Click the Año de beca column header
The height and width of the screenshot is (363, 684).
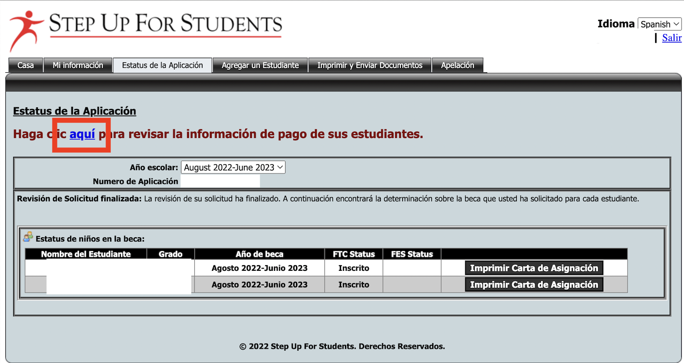pyautogui.click(x=260, y=254)
